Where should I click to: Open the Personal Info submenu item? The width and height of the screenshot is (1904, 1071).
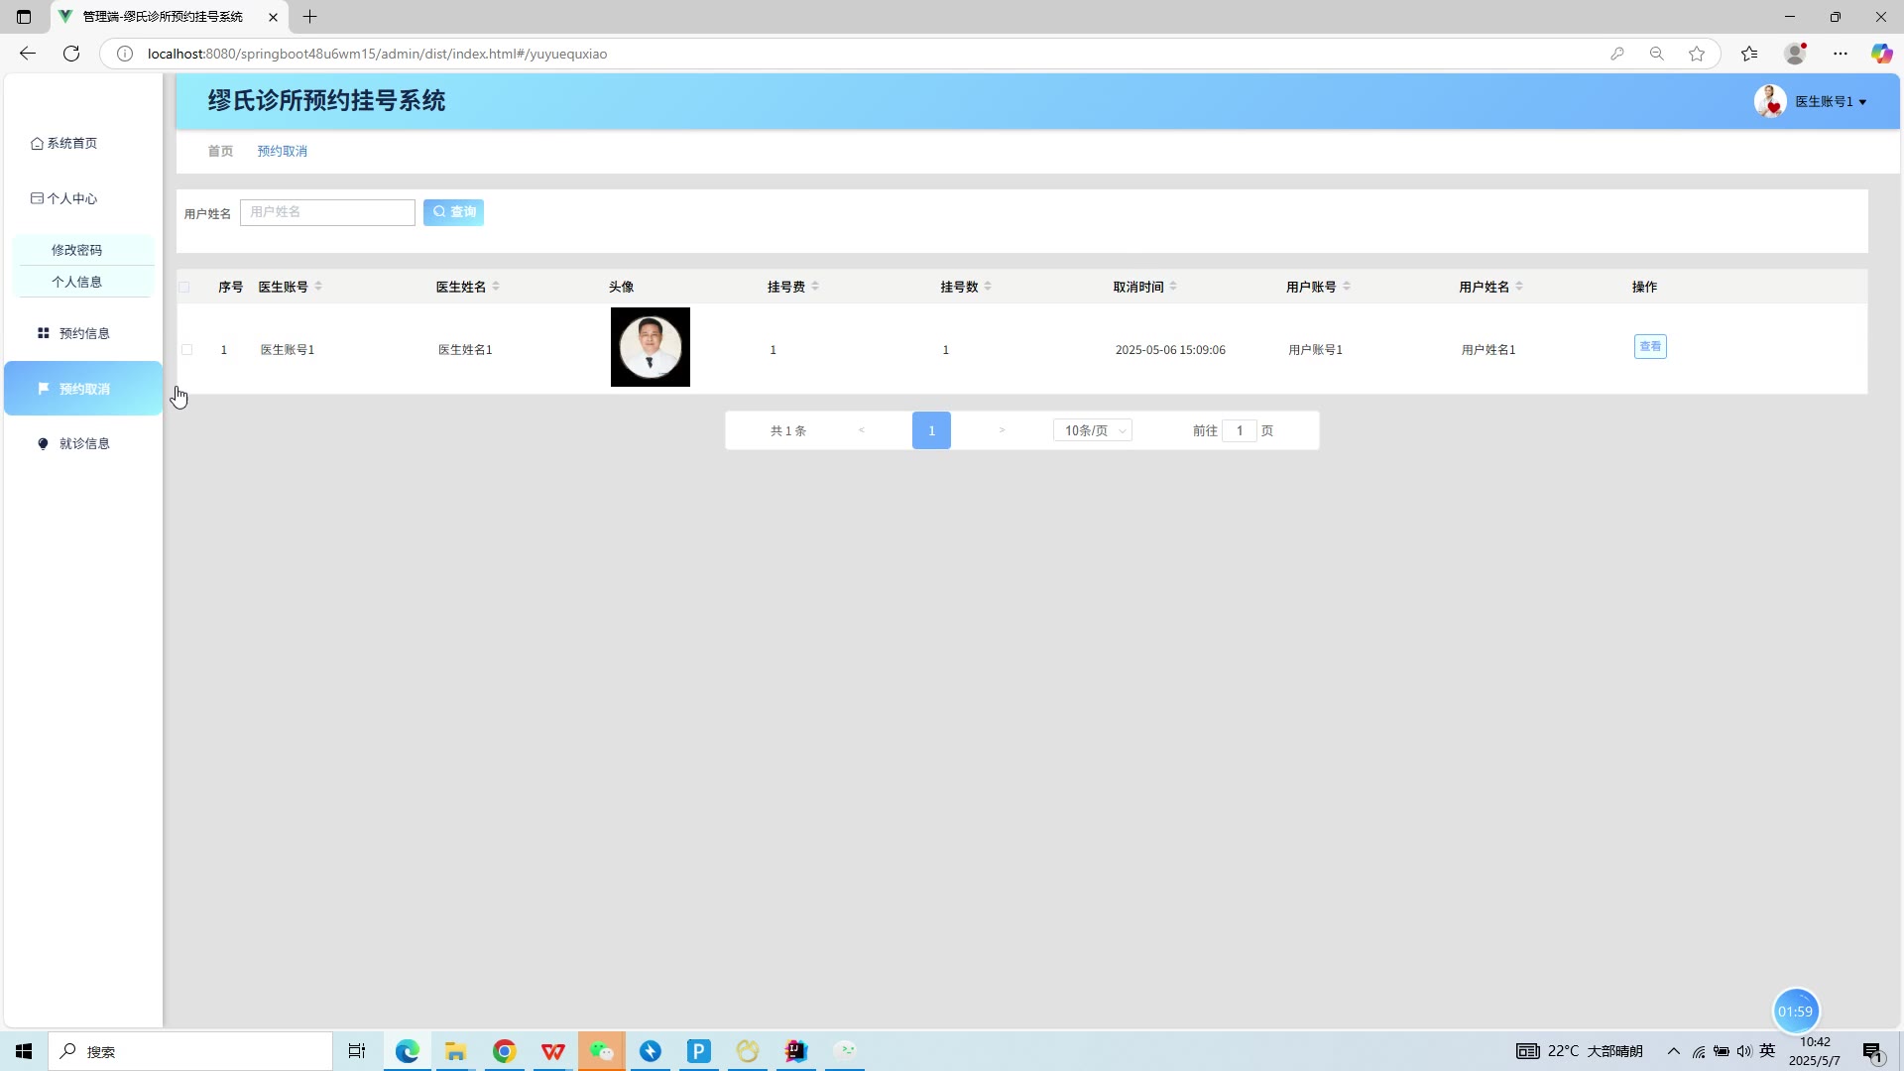(x=77, y=282)
